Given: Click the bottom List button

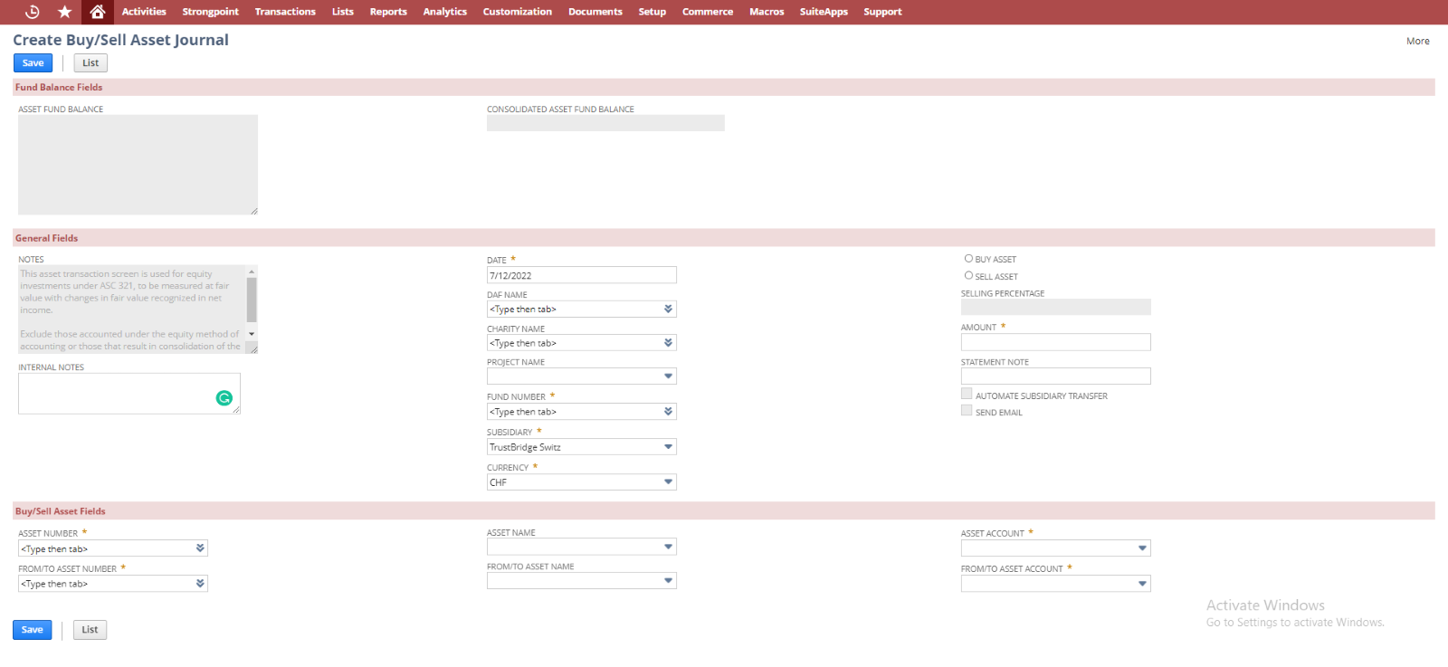Looking at the screenshot, I should 90,630.
